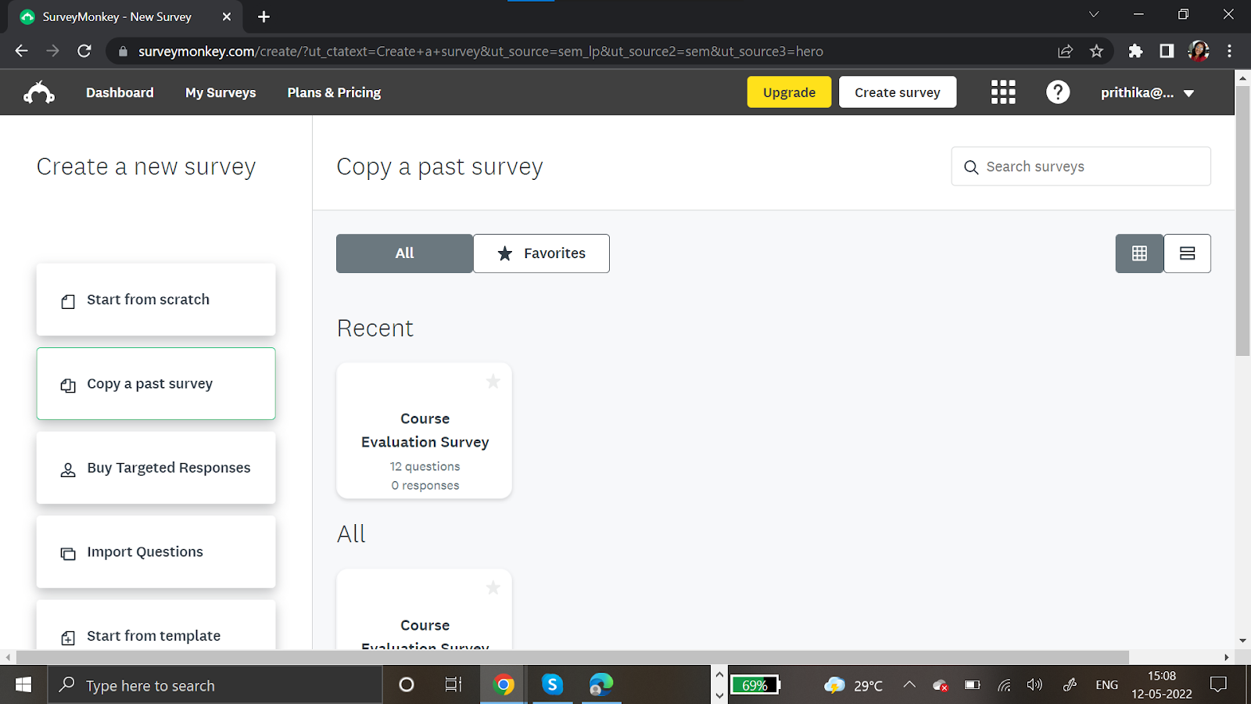
Task: Open the Recent Course Evaluation Survey card
Action: tap(424, 430)
